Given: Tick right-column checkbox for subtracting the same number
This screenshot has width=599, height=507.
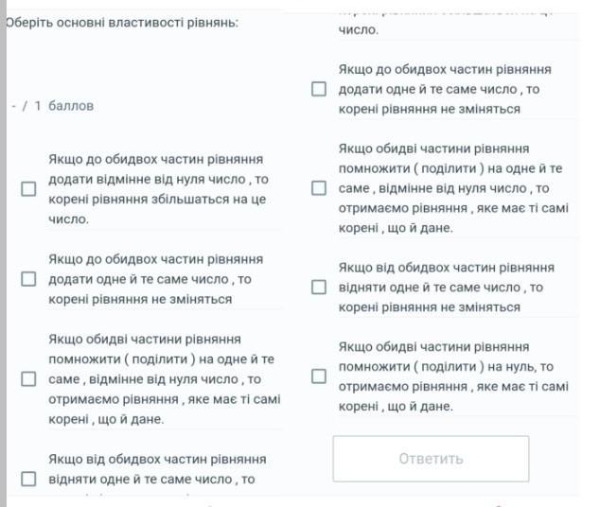Looking at the screenshot, I should [319, 288].
